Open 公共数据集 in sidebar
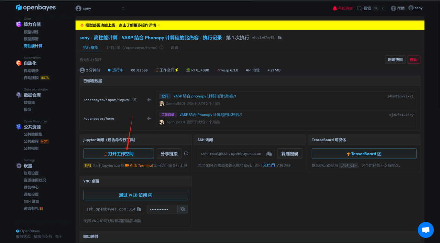This screenshot has height=243, width=440. click(x=33, y=134)
